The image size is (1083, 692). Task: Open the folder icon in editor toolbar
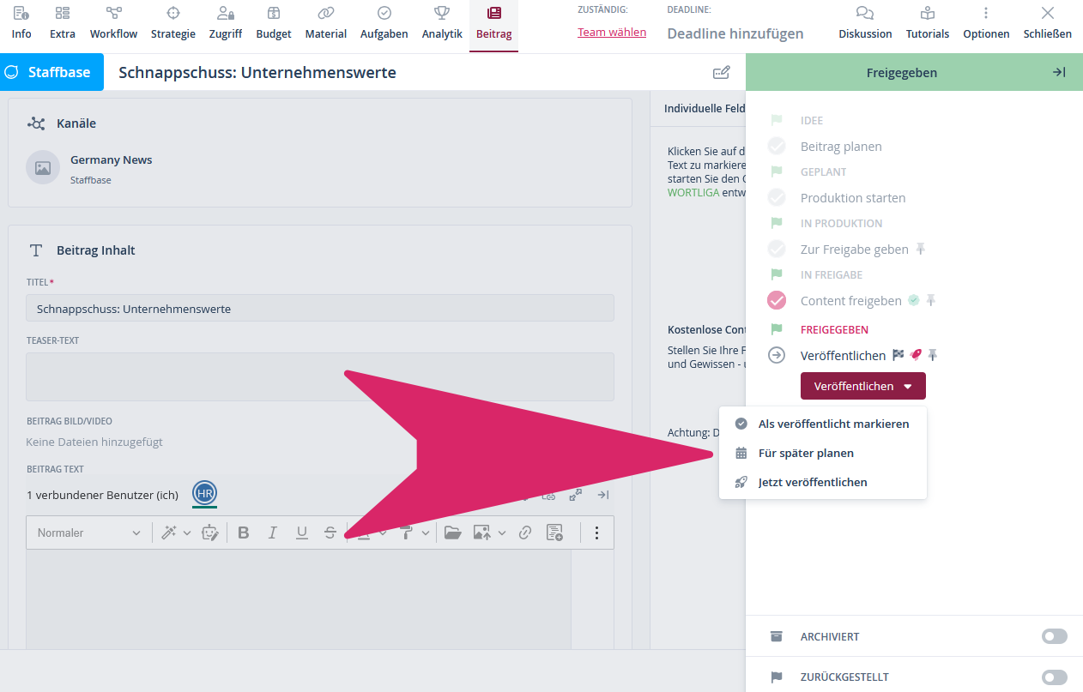452,533
